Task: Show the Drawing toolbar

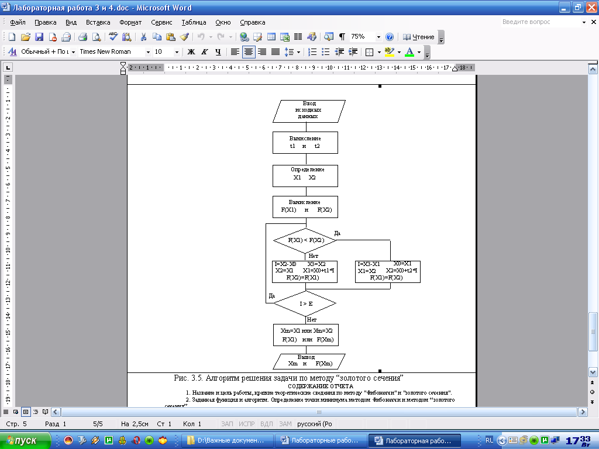Action: click(312, 37)
